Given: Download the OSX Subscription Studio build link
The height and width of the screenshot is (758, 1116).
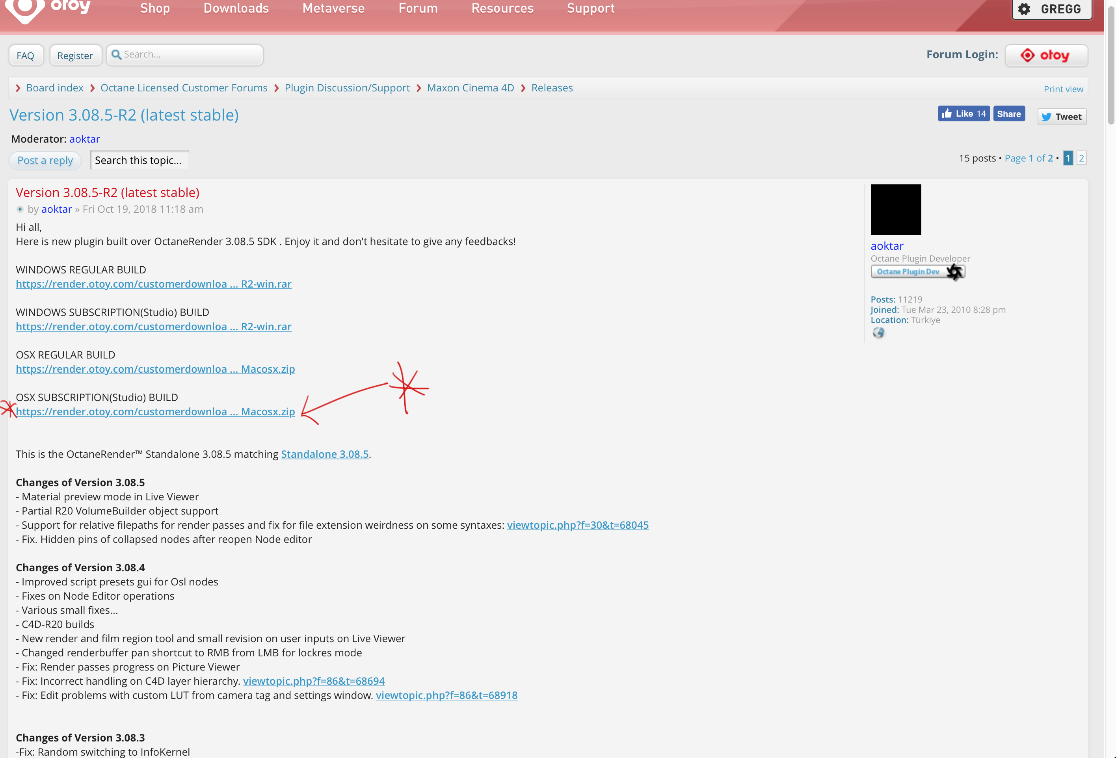Looking at the screenshot, I should (x=155, y=412).
